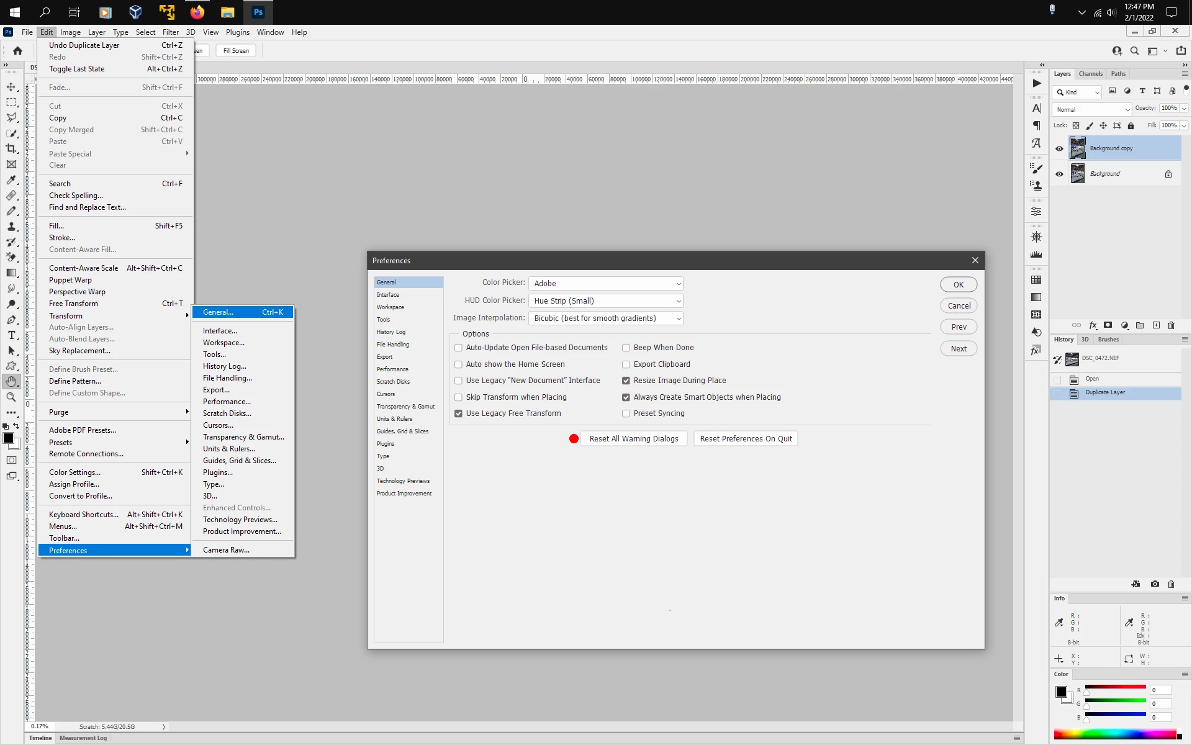The height and width of the screenshot is (745, 1192).
Task: Open the Color Picker dropdown
Action: (x=605, y=284)
